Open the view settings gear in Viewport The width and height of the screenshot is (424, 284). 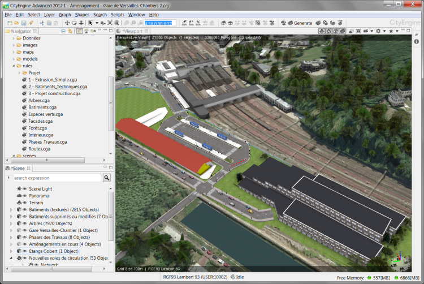click(378, 31)
